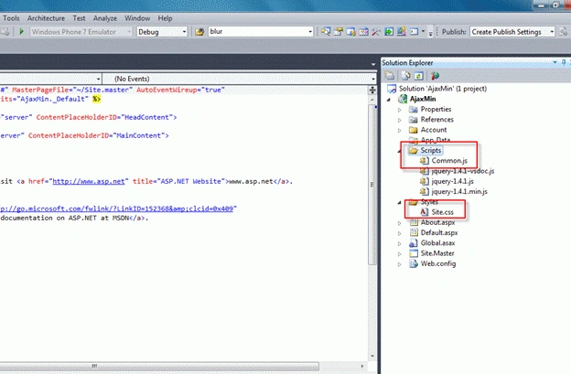Open the Solution Explorer Properties icon

point(390,76)
